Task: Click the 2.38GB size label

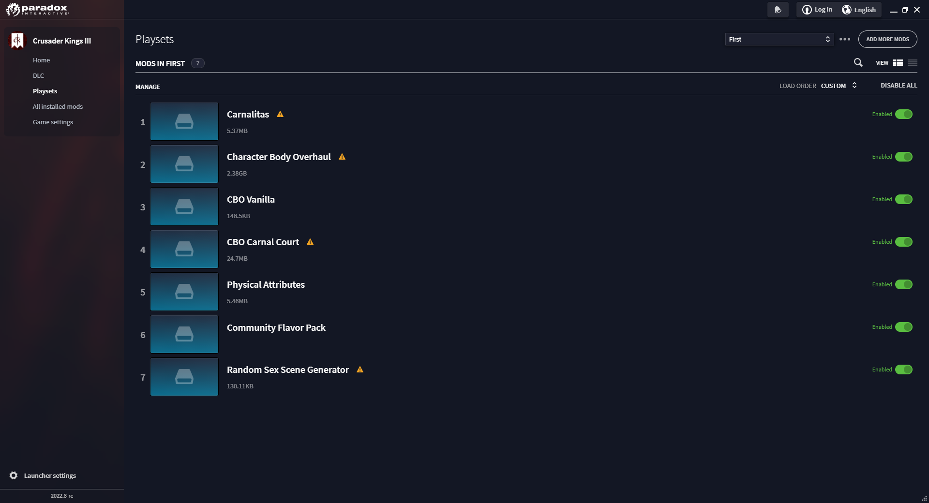Action: 237,173
